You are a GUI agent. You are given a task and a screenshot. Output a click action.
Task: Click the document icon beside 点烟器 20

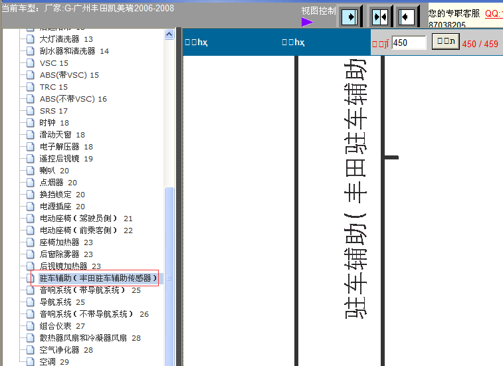click(31, 182)
